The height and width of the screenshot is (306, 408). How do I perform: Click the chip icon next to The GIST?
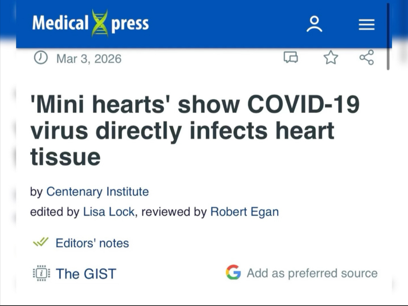(42, 273)
